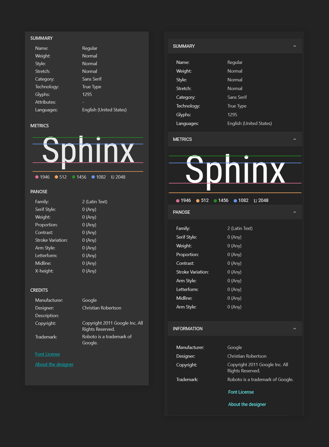Select the PANOSE heading in left panel
This screenshot has height=447, width=329.
[x=39, y=192]
